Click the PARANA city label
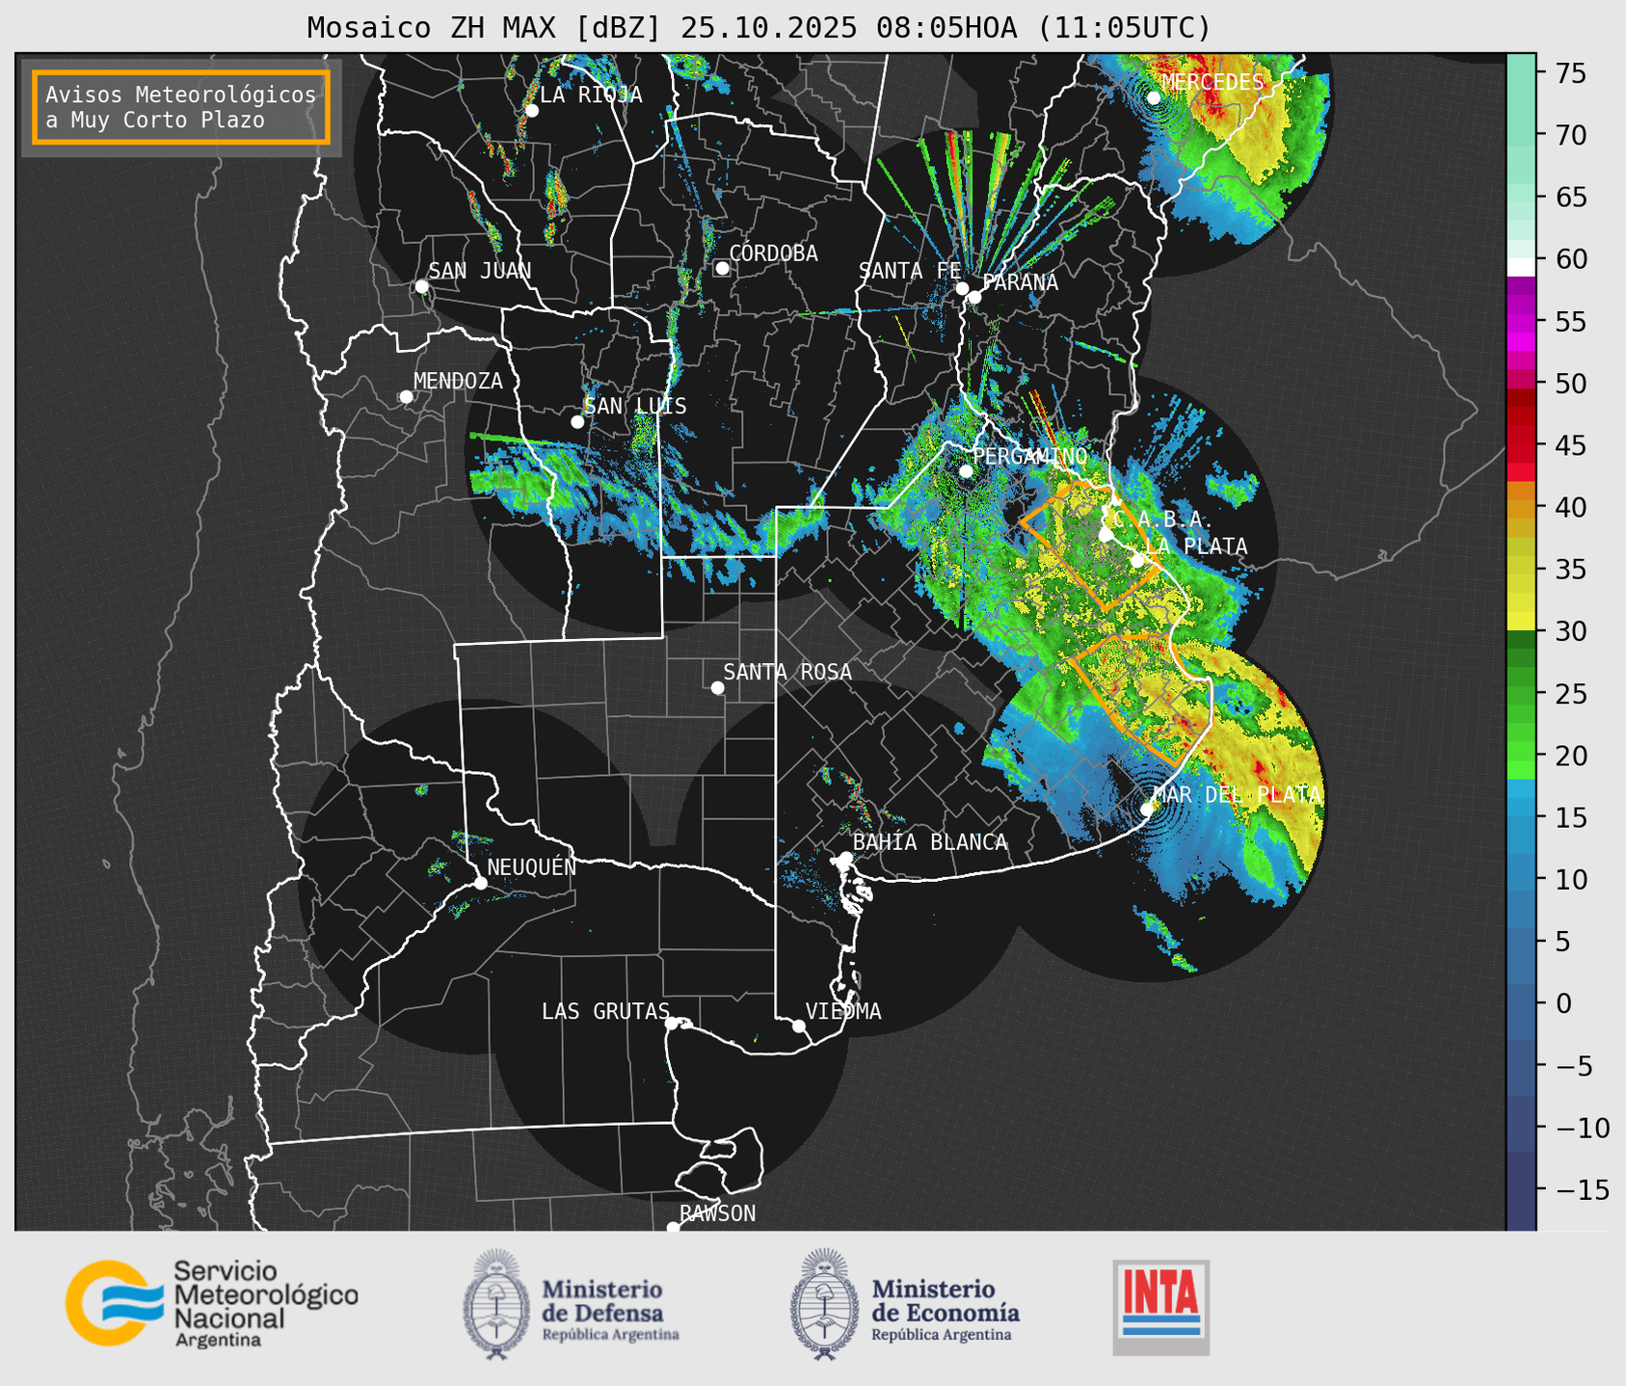1626x1386 pixels. pos(1020,282)
